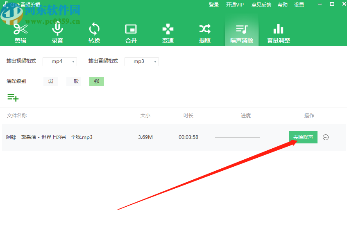Open 意见反馈 feedback
The width and height of the screenshot is (347, 230).
[261, 5]
